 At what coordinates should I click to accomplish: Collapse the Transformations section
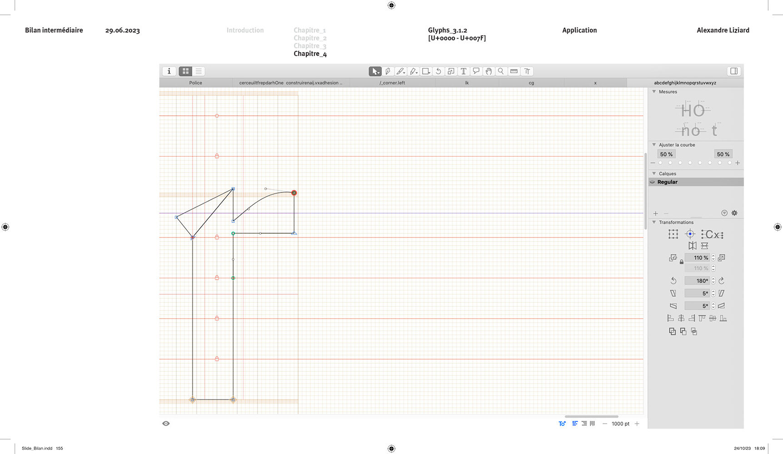tap(654, 222)
